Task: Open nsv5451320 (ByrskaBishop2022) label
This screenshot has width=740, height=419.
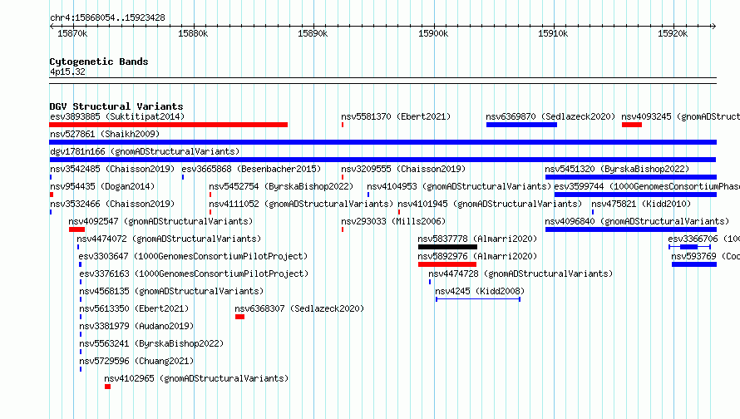Action: [617, 169]
